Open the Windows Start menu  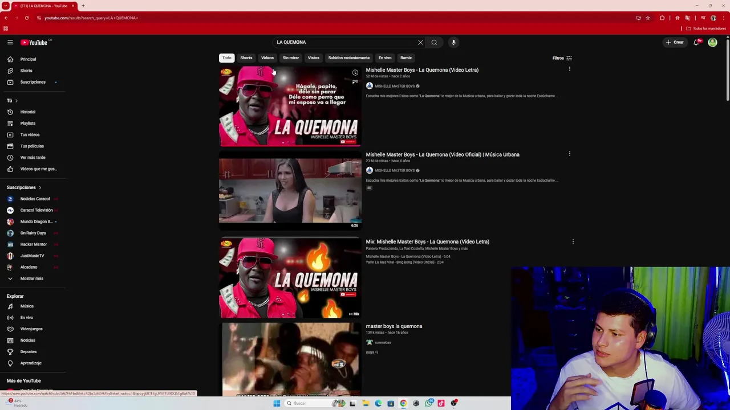pos(277,403)
